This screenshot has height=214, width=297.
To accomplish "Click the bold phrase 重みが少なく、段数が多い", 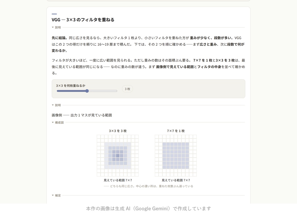I will [211, 38].
